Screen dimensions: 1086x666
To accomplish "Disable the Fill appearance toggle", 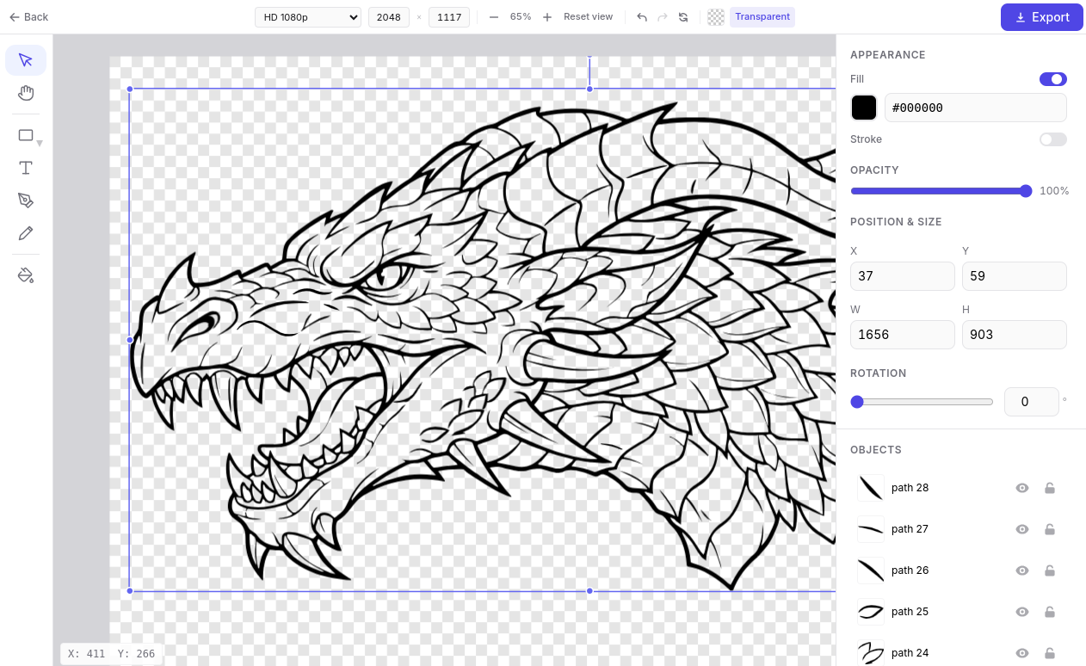I will [x=1052, y=79].
